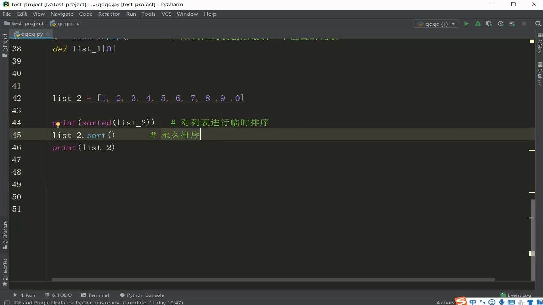Screen dimensions: 543x305
Task: Open Search Everywhere with the magnifier icon
Action: [x=538, y=24]
